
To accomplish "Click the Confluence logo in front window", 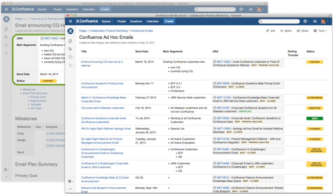I will (x=87, y=21).
